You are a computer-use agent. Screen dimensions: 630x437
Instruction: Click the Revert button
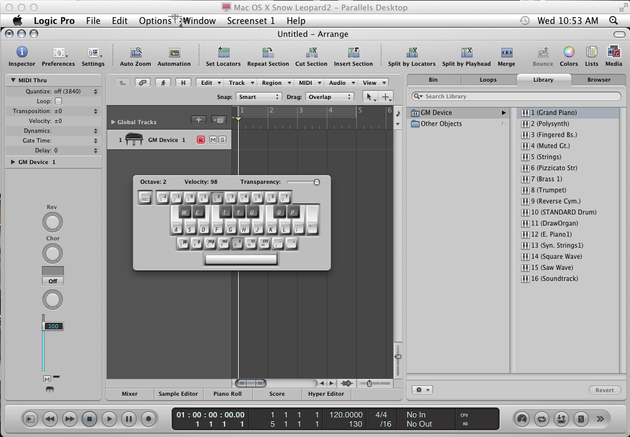coord(605,390)
